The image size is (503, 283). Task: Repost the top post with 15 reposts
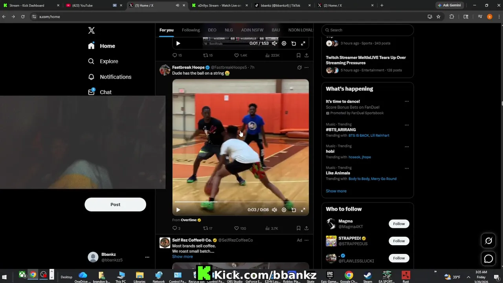(x=208, y=55)
